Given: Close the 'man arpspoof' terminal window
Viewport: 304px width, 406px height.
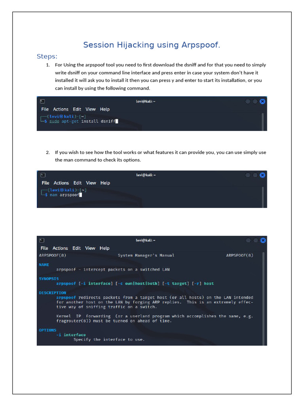Looking at the screenshot, I should (x=262, y=175).
